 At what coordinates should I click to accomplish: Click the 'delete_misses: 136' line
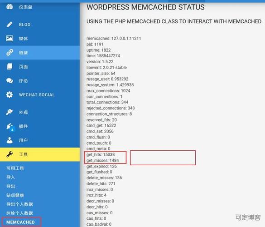(x=104, y=178)
